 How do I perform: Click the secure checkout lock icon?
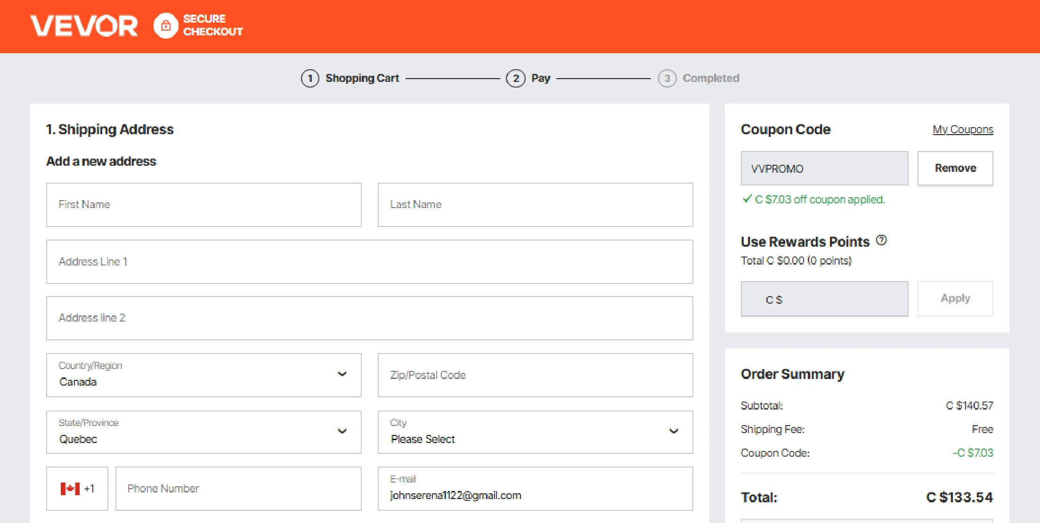tap(165, 25)
